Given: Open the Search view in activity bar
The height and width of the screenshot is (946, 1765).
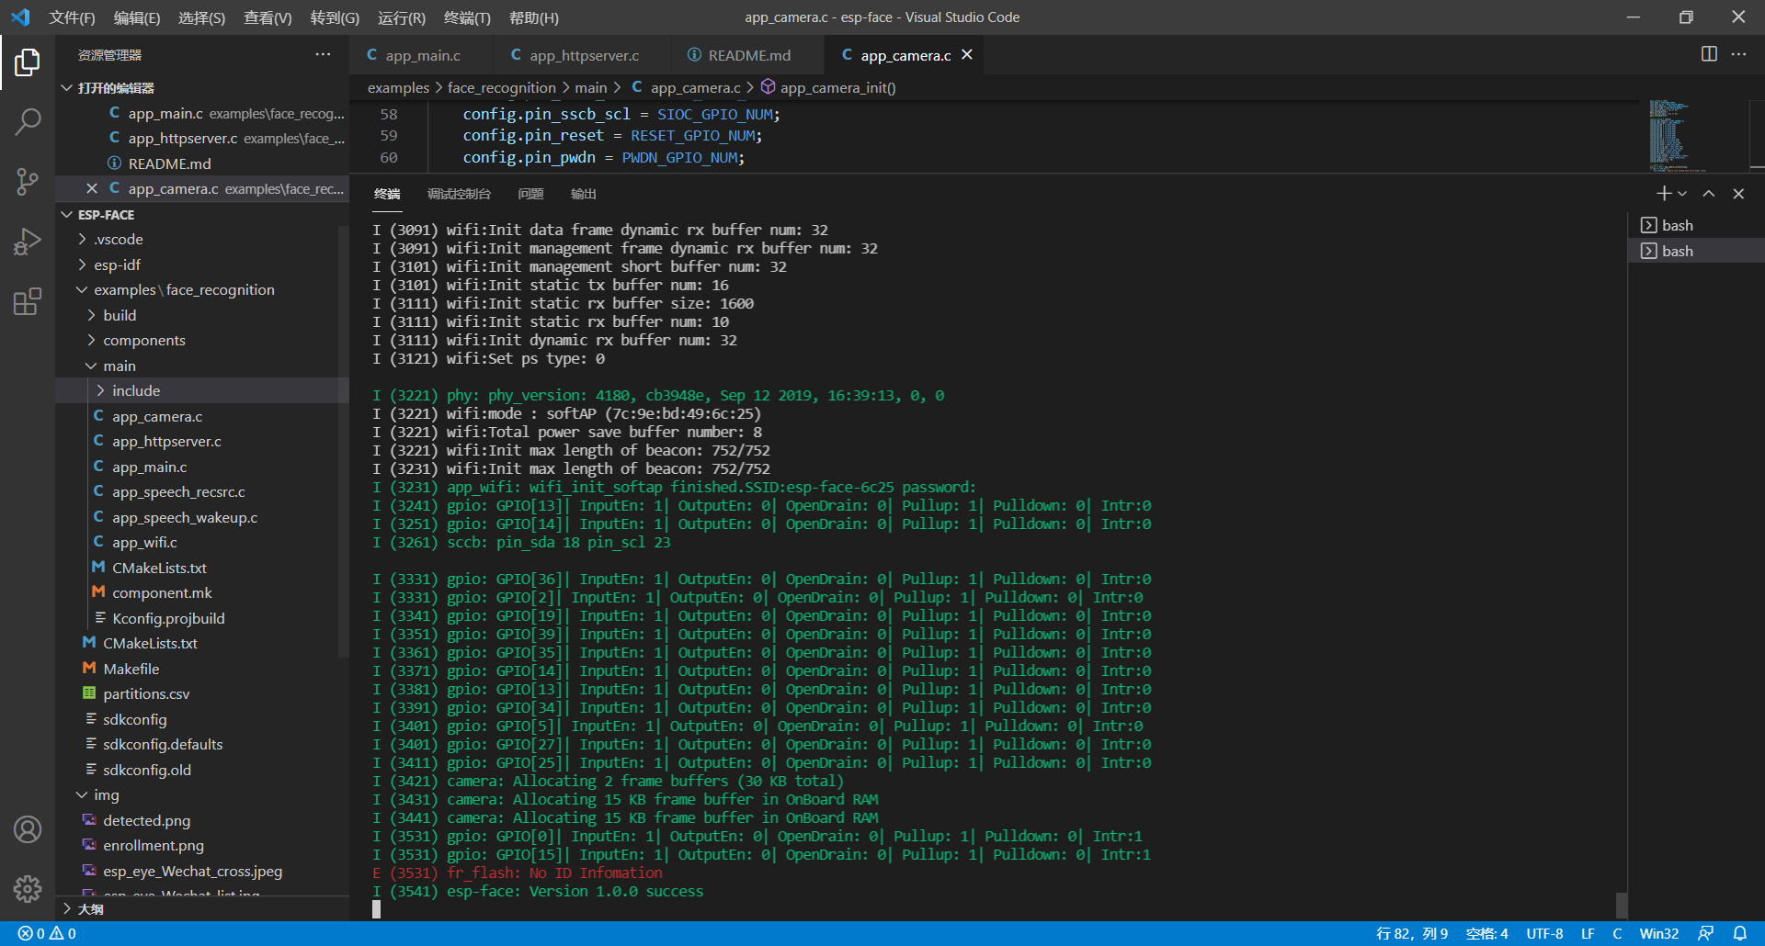Looking at the screenshot, I should click(28, 121).
